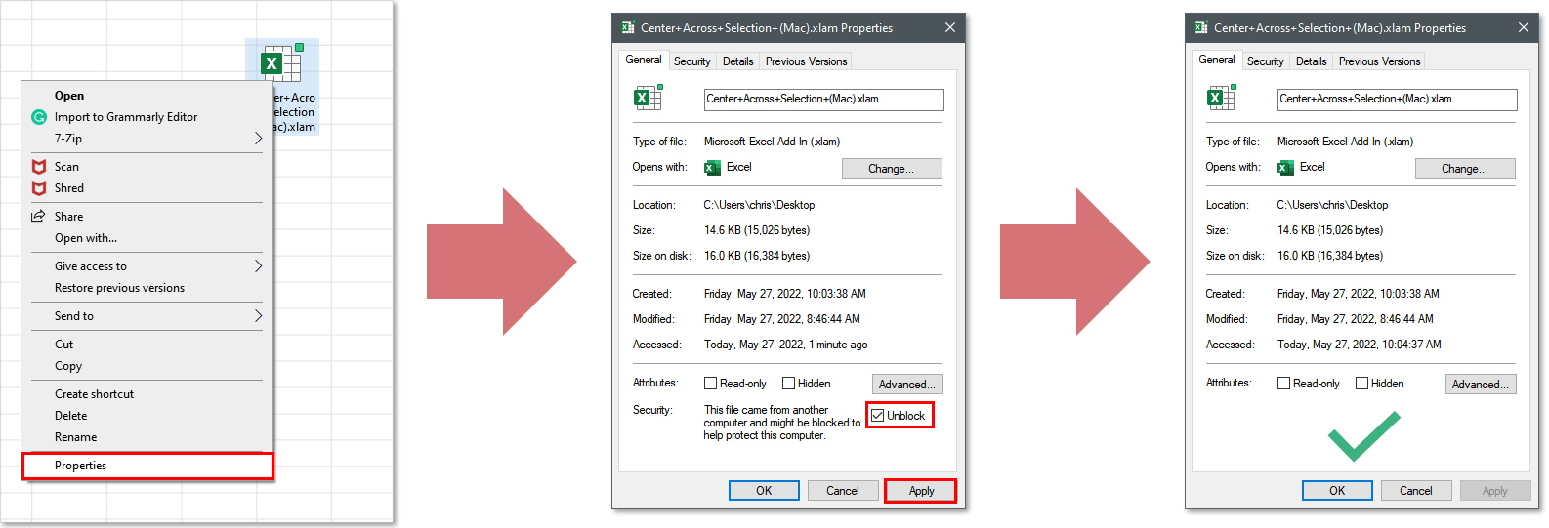Switch to Security tab in middle dialog

click(692, 61)
